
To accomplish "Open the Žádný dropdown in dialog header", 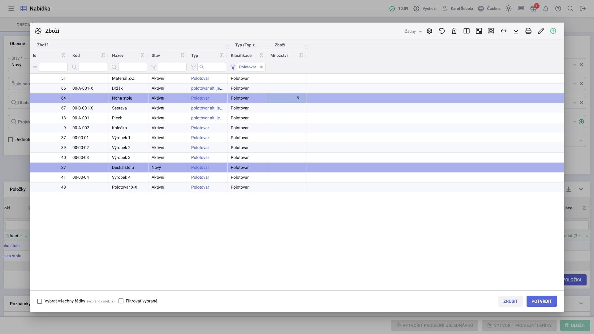I will (x=413, y=32).
